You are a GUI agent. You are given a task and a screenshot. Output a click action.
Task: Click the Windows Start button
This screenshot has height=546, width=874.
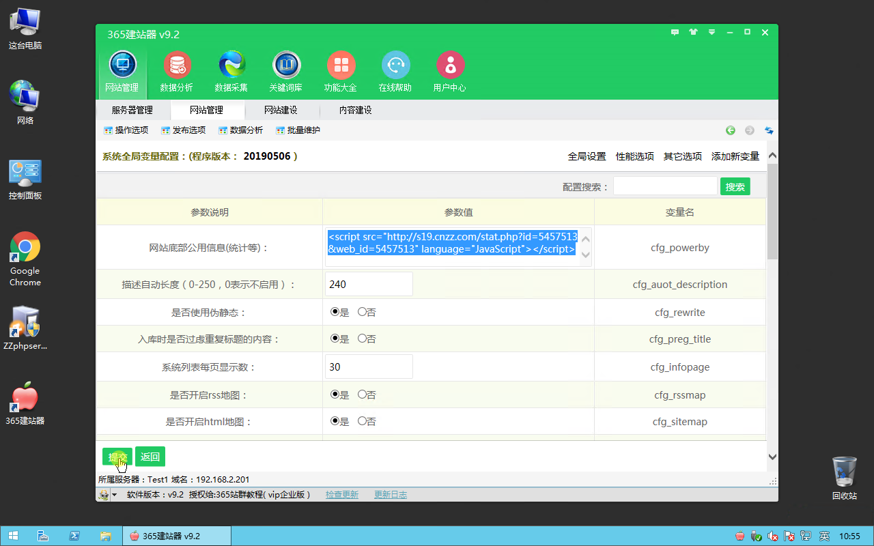point(13,536)
